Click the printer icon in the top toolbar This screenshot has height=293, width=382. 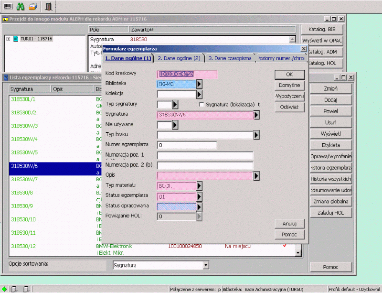coord(33,6)
